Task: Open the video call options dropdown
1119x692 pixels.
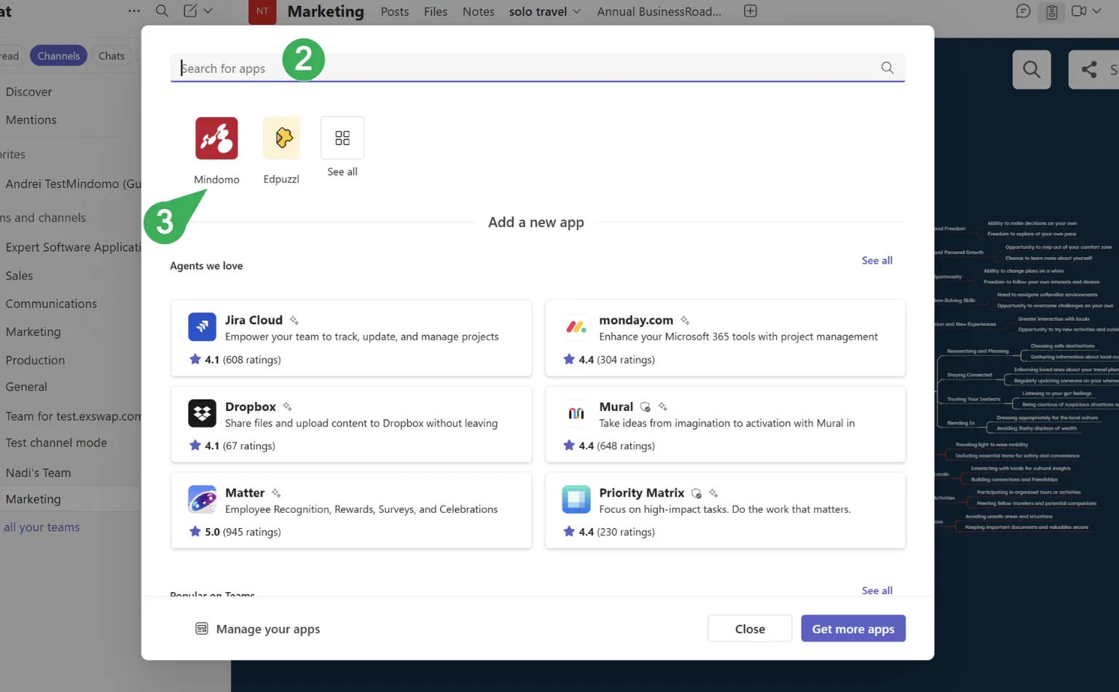Action: click(1096, 11)
